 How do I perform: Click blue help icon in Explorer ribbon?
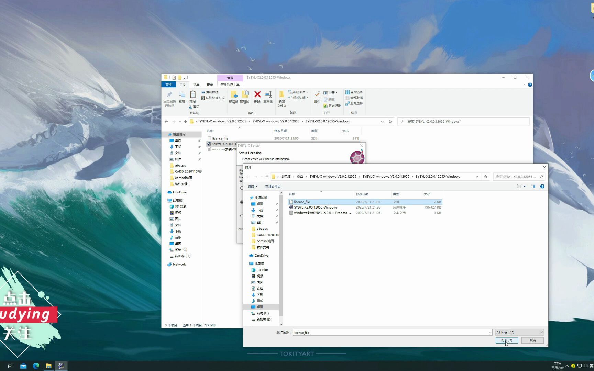[x=530, y=85]
